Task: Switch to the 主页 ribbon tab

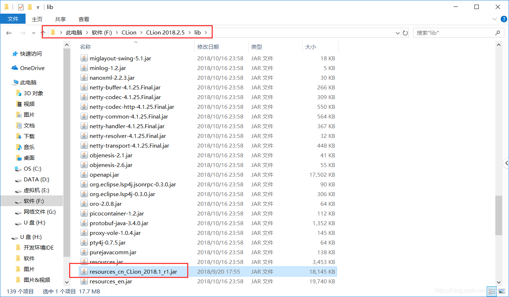Action: point(37,19)
